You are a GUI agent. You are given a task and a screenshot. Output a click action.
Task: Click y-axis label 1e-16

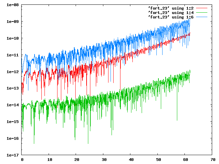(x=13, y=138)
